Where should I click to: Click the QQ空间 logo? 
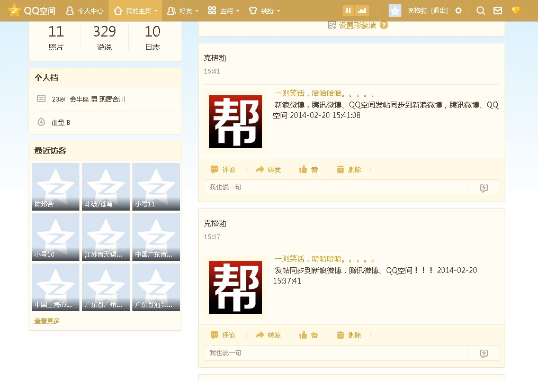point(32,11)
